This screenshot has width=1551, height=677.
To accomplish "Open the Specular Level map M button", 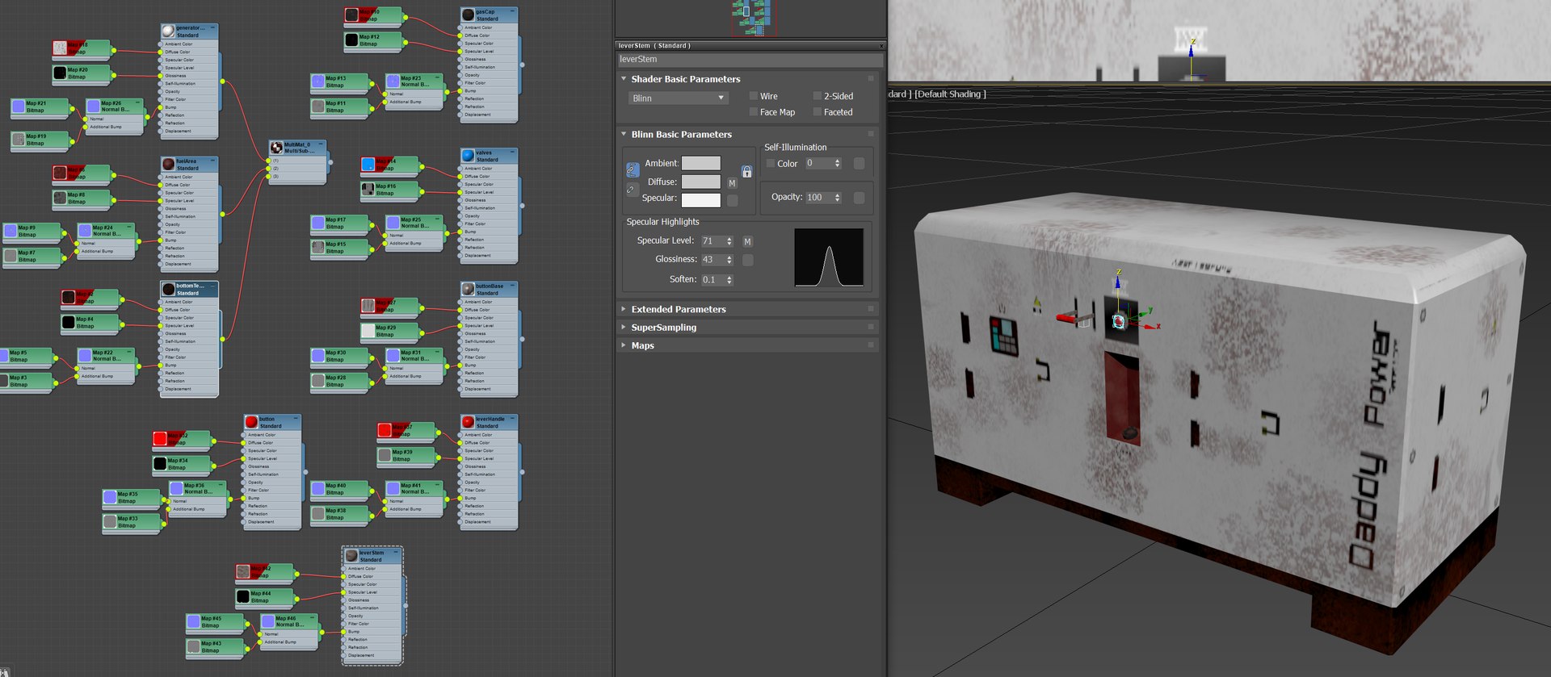I will 747,241.
